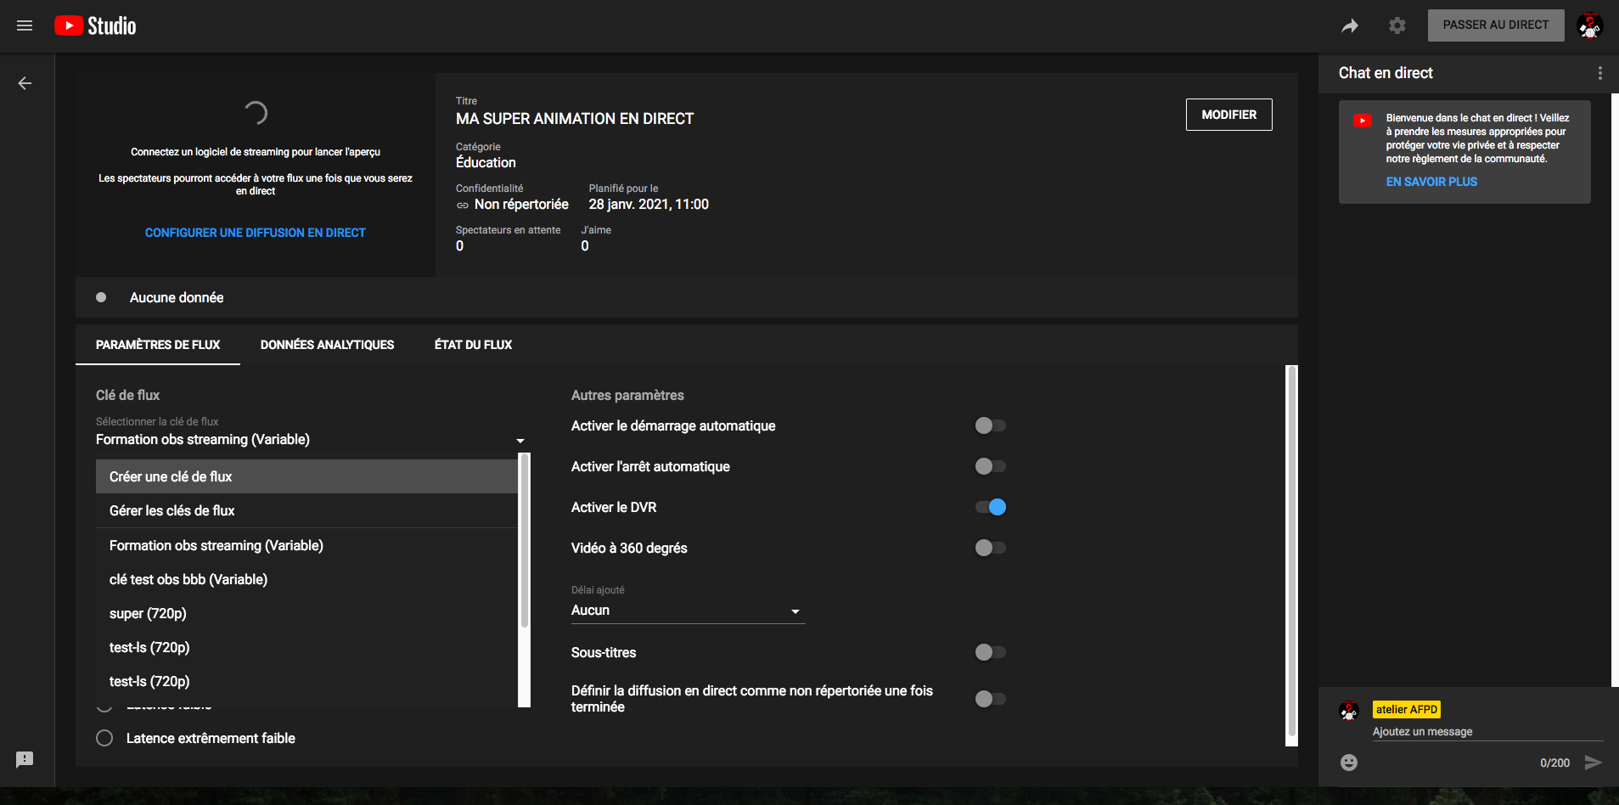The height and width of the screenshot is (805, 1619).
Task: Collapse the stream key selection dropdown
Action: (x=520, y=441)
